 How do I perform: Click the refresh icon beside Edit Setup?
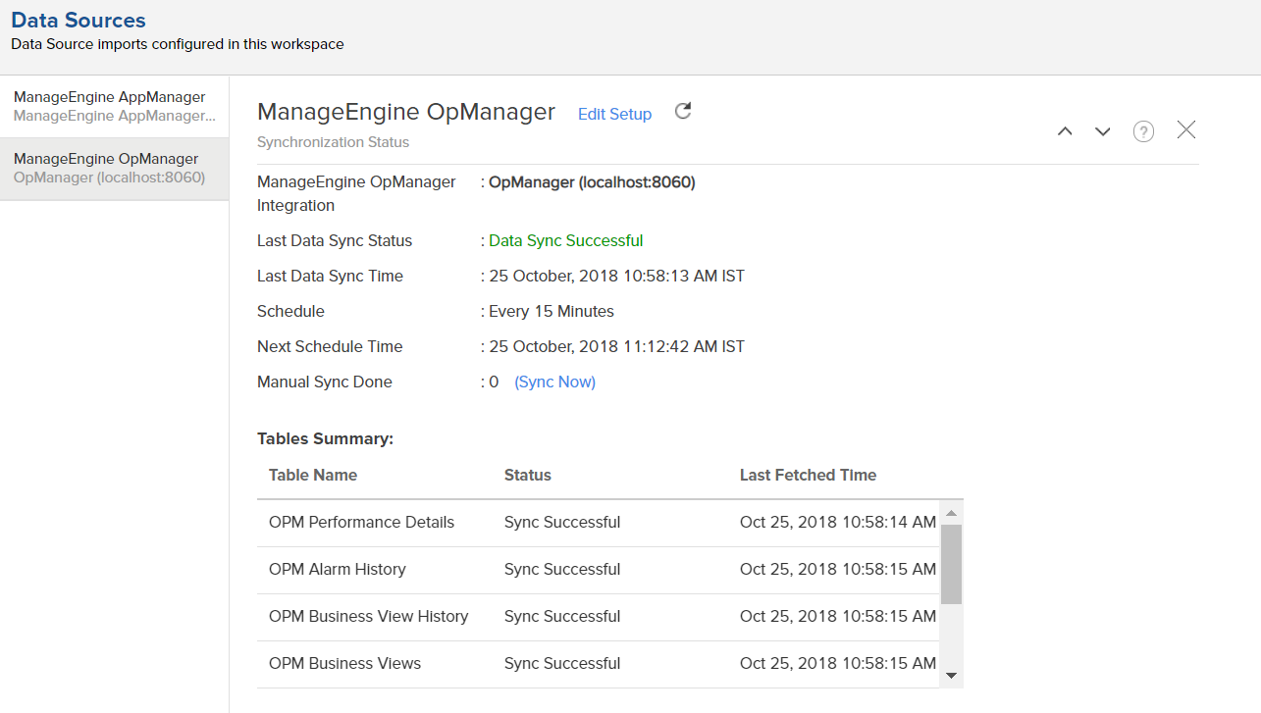pyautogui.click(x=683, y=111)
